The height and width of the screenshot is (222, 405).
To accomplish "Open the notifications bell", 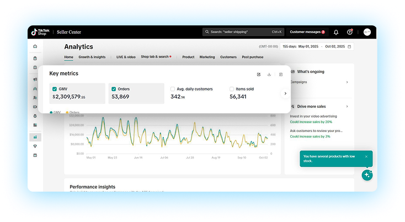I will click(336, 32).
